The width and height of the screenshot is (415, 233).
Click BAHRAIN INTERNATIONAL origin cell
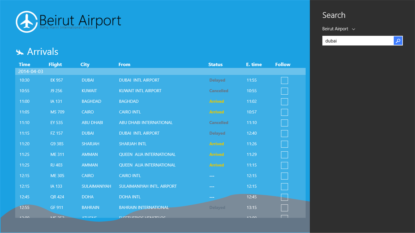144,208
